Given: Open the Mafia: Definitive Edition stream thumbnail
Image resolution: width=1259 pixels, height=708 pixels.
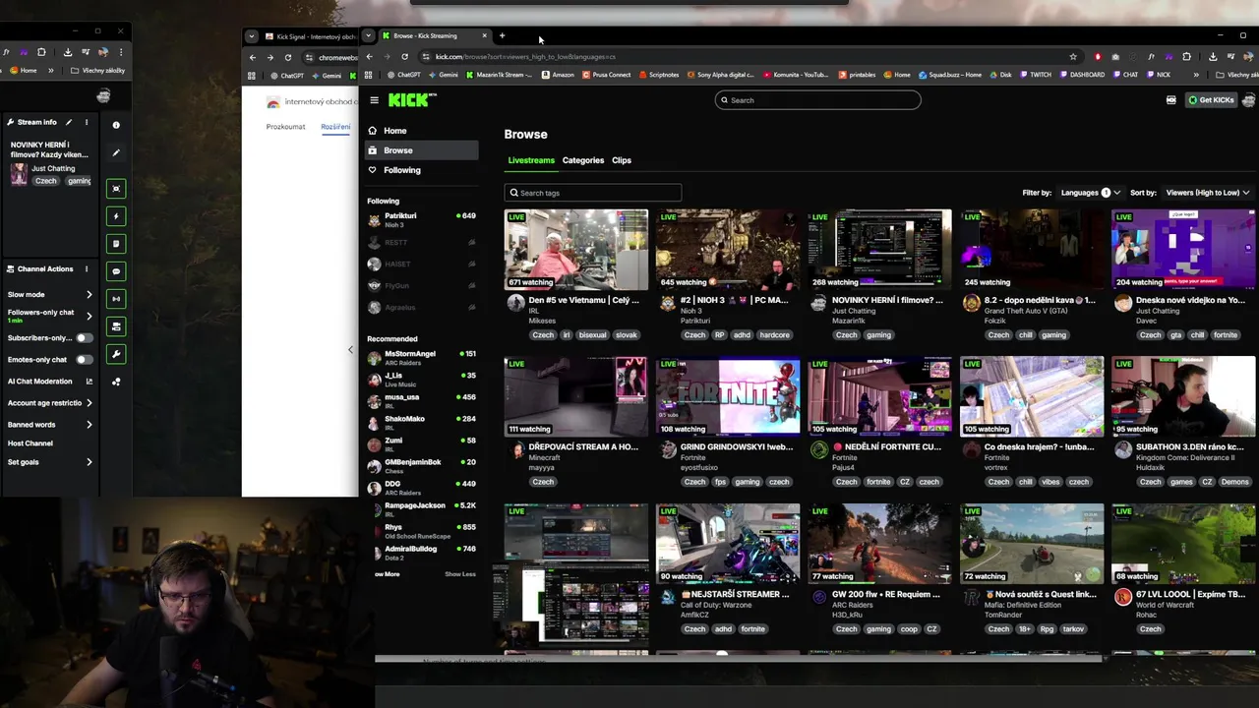Looking at the screenshot, I should coord(1032,544).
